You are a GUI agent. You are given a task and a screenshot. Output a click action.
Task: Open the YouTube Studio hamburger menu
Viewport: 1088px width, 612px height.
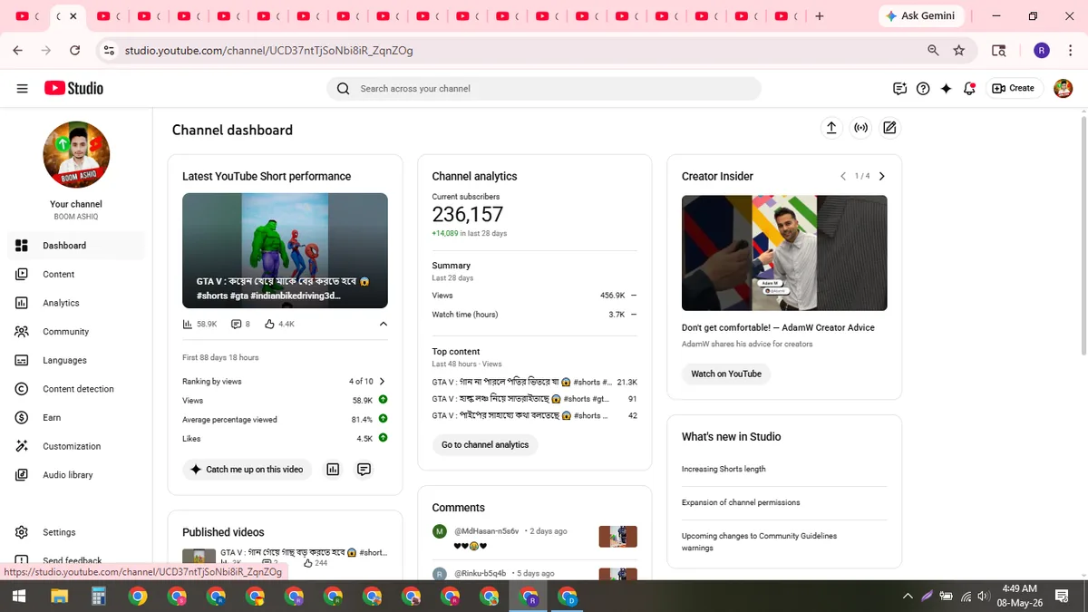tap(23, 88)
